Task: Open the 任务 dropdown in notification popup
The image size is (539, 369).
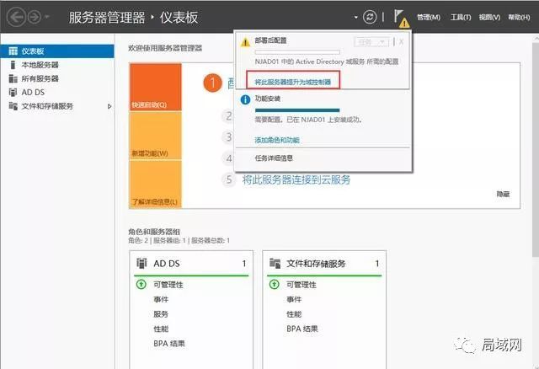Action: pos(371,42)
